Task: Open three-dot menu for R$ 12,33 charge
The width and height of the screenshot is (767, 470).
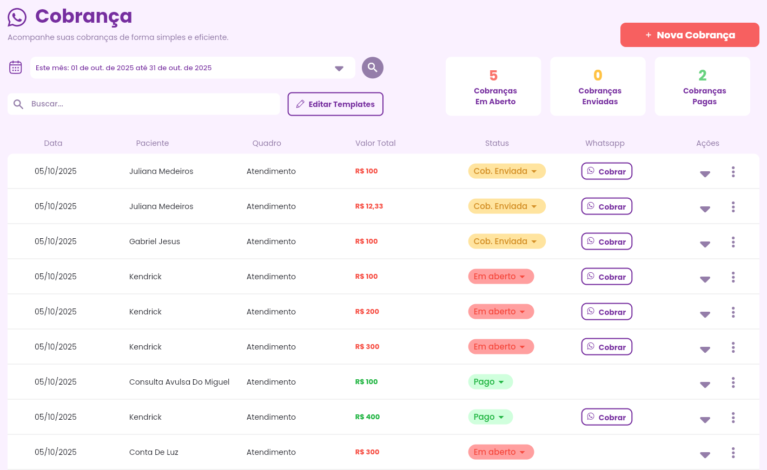Action: (x=733, y=207)
